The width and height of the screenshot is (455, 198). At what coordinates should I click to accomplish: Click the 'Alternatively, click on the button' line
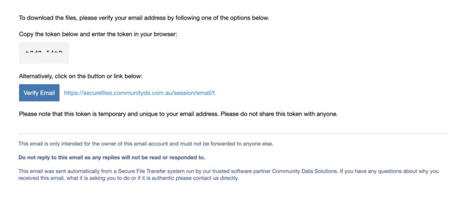(81, 77)
